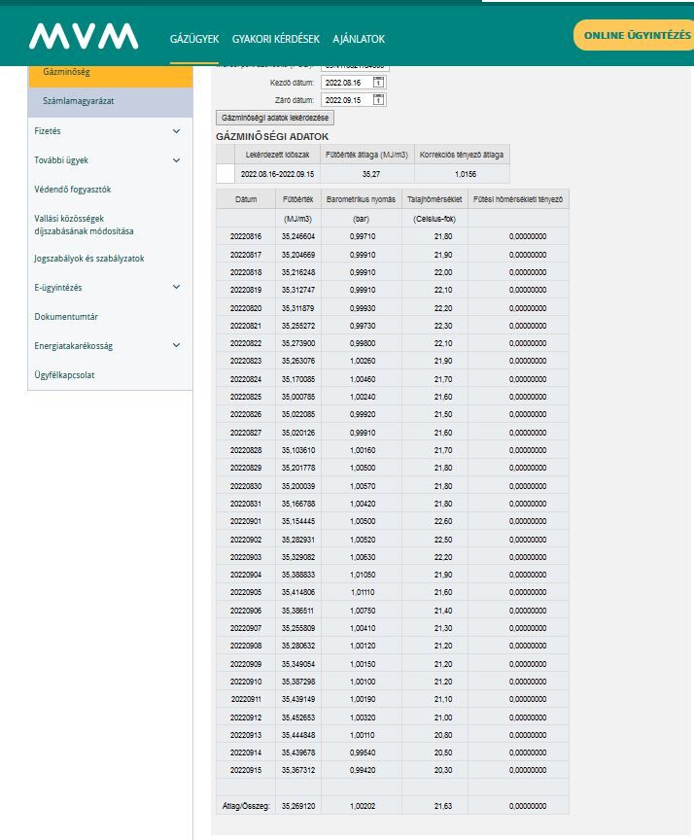
Task: Select the date cell 20220824
Action: click(246, 379)
